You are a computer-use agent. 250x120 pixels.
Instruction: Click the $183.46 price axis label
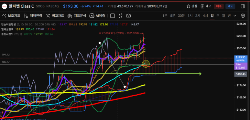pos(241,74)
